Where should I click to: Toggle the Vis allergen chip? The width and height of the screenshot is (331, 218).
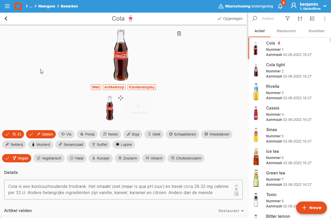click(66, 134)
